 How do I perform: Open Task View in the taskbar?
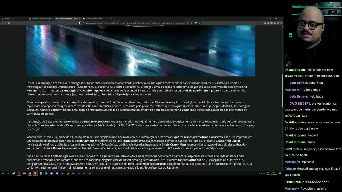pos(8,173)
